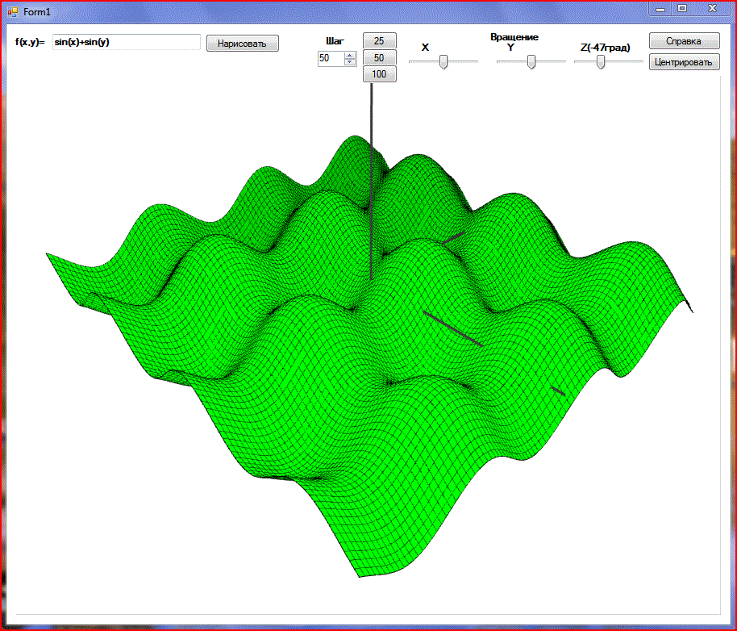The height and width of the screenshot is (631, 737).
Task: Click the Z rotation slider thumb
Action: click(x=601, y=62)
